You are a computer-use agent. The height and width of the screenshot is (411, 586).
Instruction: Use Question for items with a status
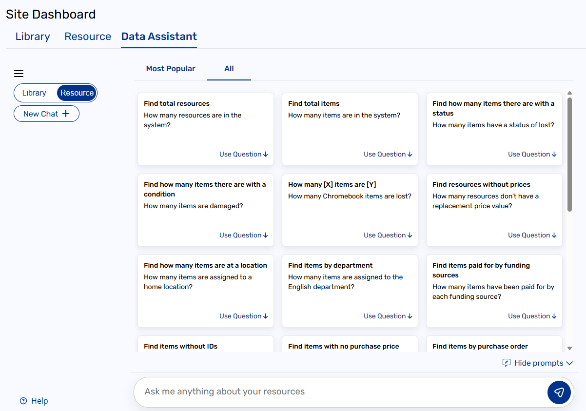tap(532, 154)
